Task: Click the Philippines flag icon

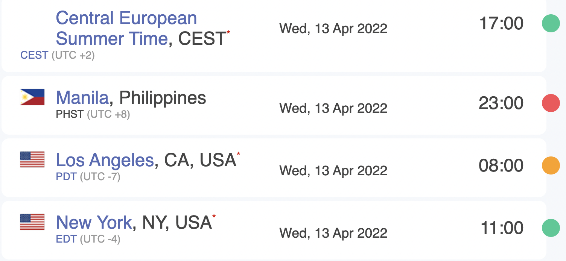Action: [x=32, y=97]
